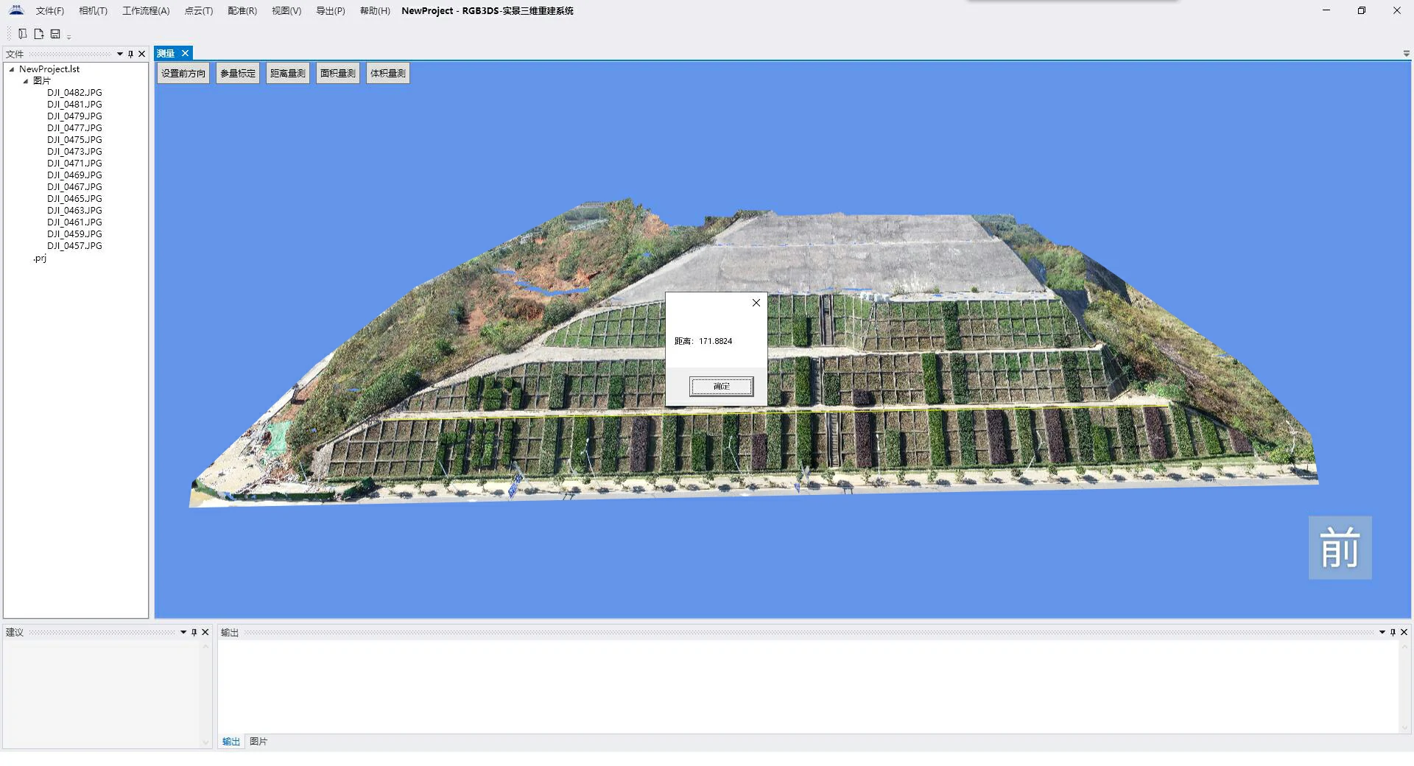Collapse the NewProject.lst tree node

click(x=12, y=69)
